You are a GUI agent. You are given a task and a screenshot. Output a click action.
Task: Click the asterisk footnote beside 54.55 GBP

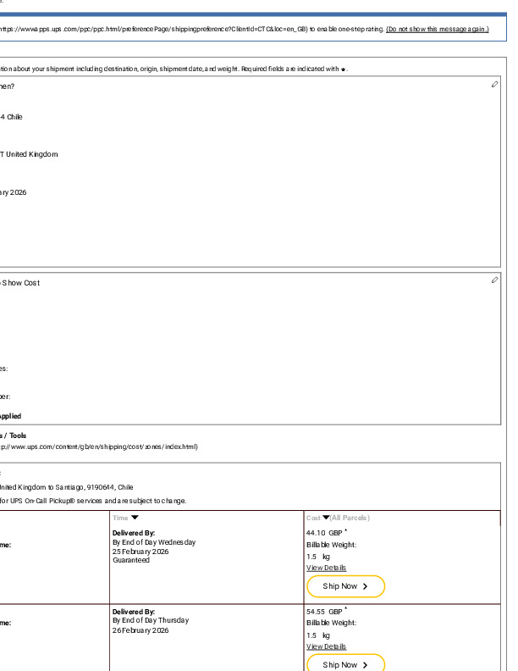[345, 608]
